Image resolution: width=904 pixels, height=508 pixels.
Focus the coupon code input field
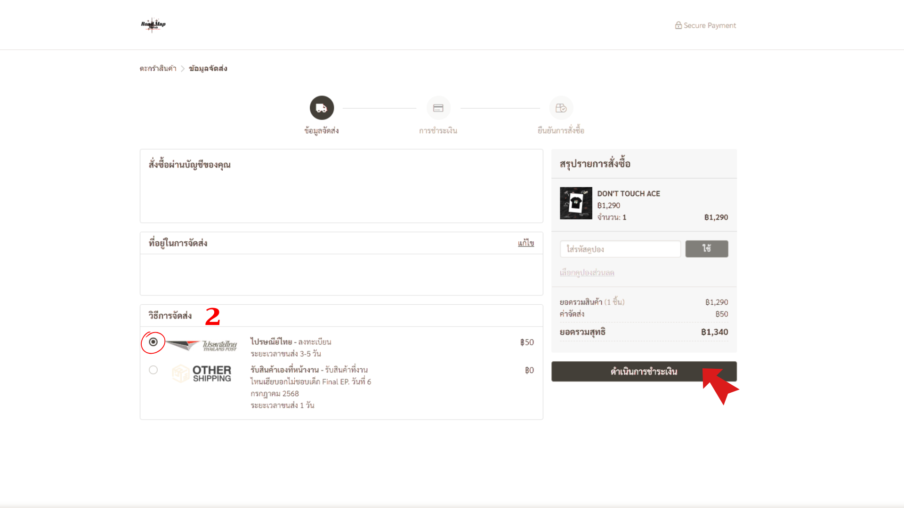point(620,249)
